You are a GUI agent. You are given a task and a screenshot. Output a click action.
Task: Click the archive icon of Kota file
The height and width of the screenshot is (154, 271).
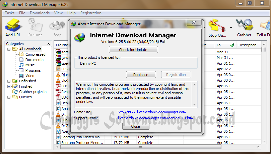click(58, 52)
